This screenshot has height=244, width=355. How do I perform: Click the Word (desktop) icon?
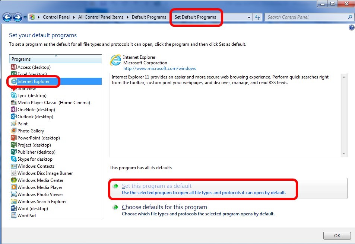click(14, 209)
